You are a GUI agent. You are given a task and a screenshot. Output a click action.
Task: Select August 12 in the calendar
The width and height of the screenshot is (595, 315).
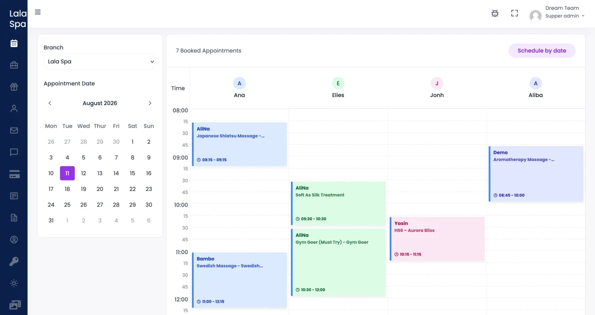coord(84,173)
